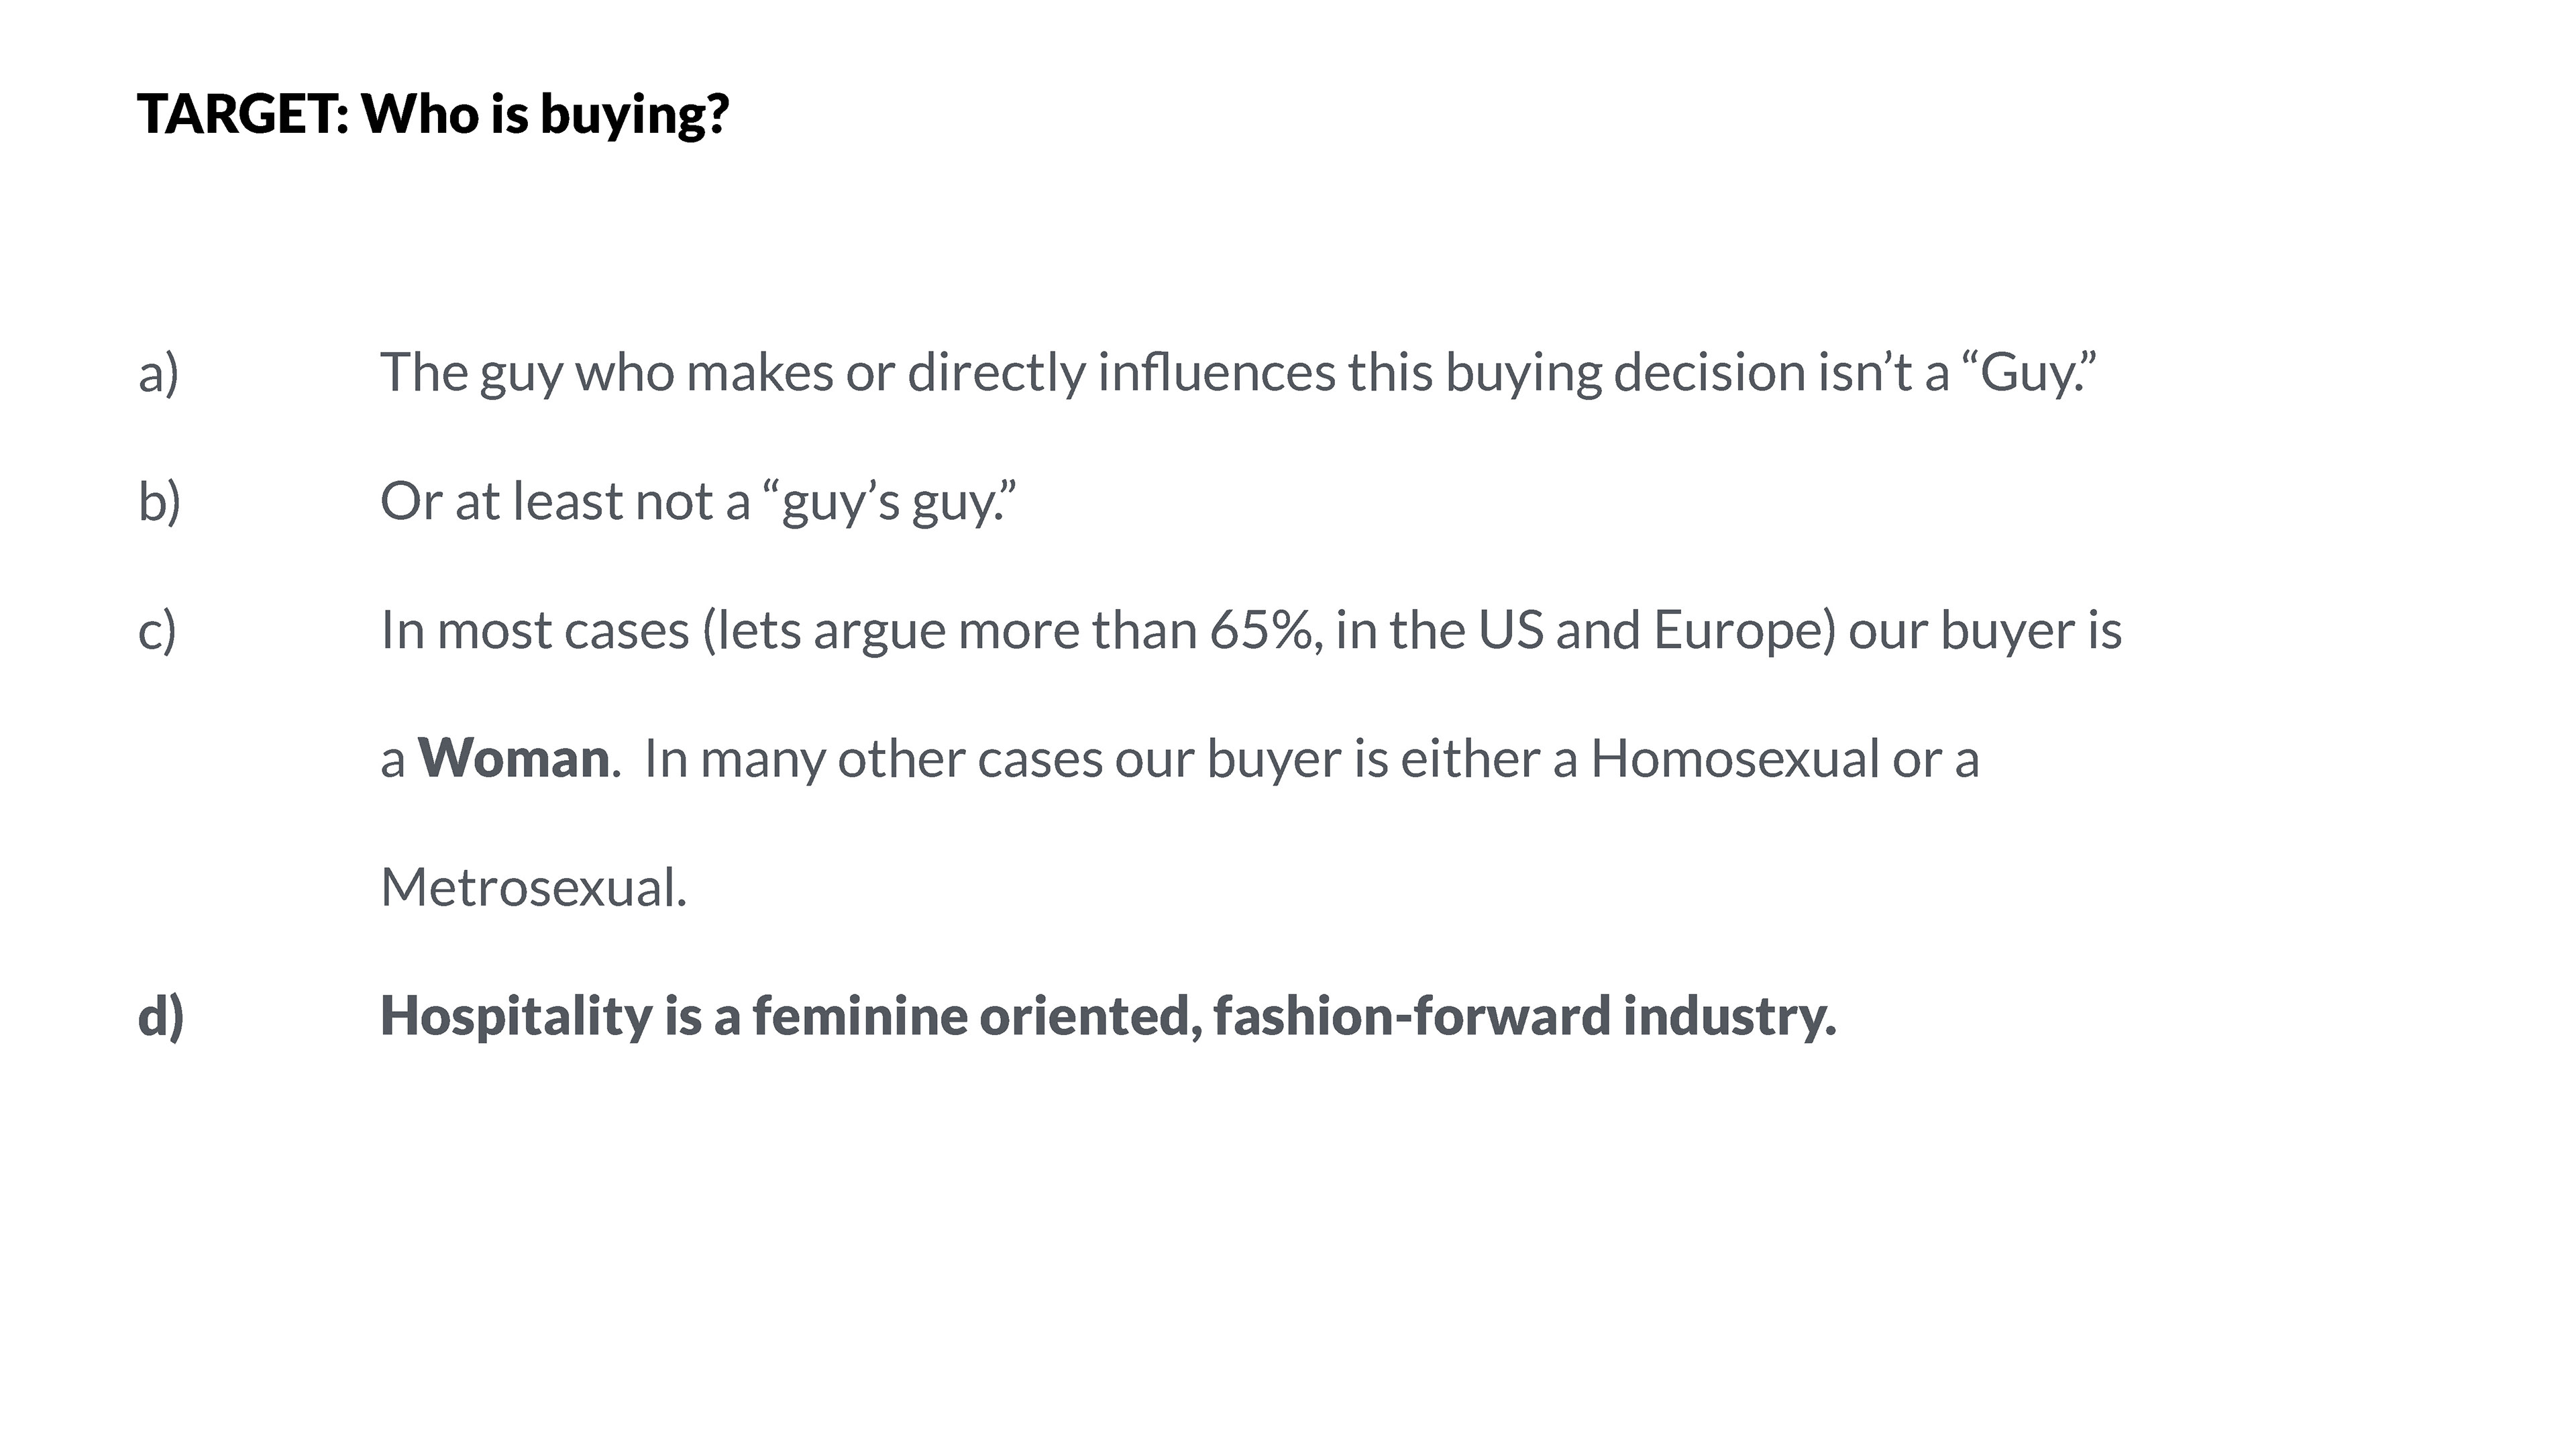Screen dimensions: 2576x1449
Task: Click the word 'Metrosexual.'
Action: pyautogui.click(x=534, y=887)
